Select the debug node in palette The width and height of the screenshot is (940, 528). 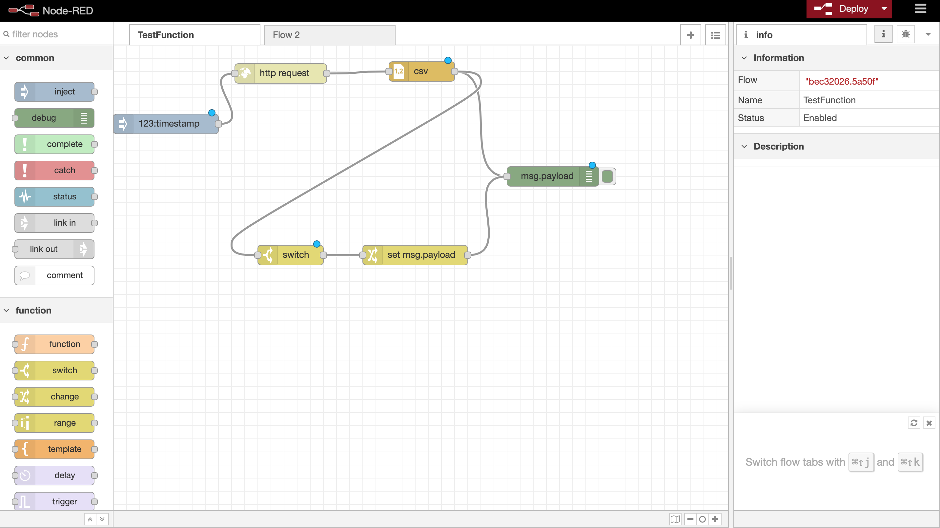tap(54, 118)
